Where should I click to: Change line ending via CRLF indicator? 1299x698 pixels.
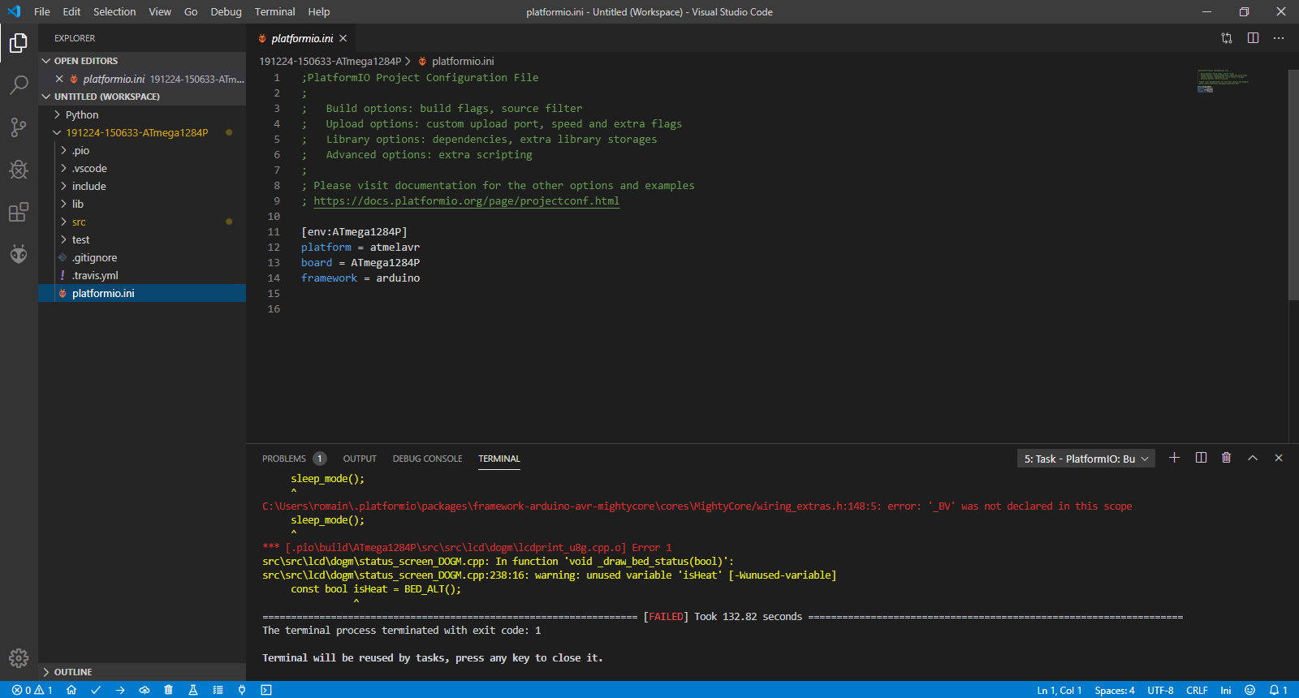pos(1197,690)
